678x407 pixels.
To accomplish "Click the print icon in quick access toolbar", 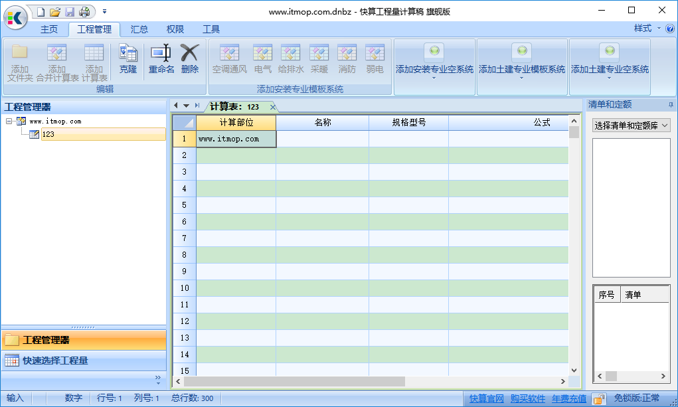I will (x=84, y=12).
